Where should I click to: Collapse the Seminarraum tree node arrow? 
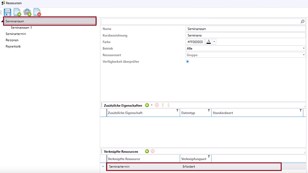coord(3,22)
